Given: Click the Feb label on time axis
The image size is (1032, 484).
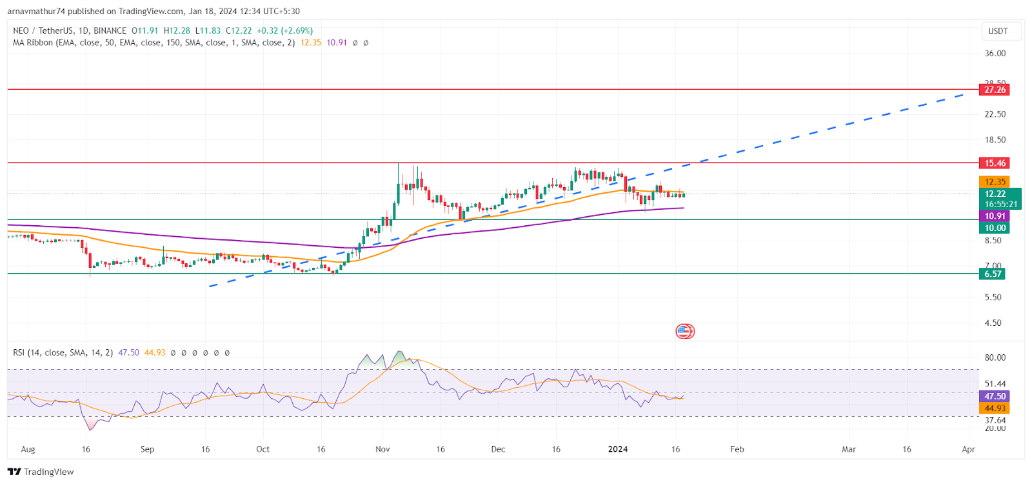Looking at the screenshot, I should (x=737, y=449).
